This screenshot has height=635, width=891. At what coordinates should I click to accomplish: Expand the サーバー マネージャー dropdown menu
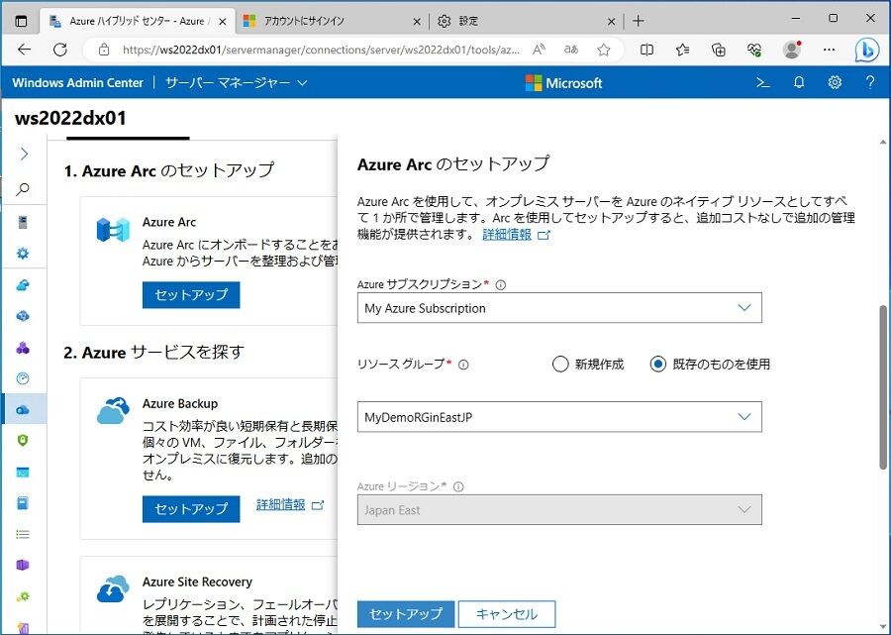click(x=237, y=83)
